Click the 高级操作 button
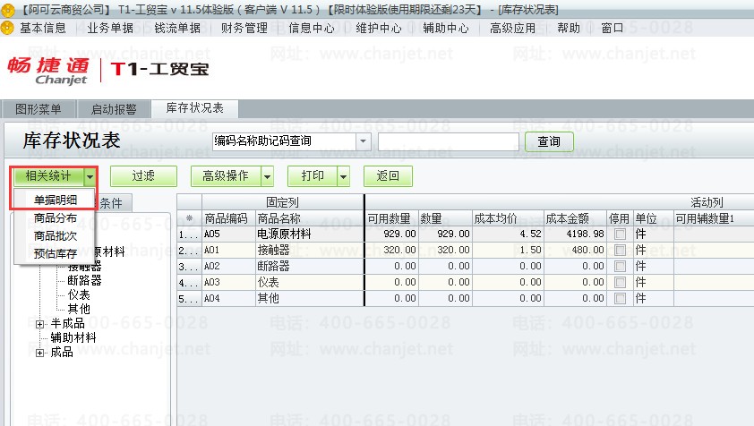754x426 pixels. 226,176
